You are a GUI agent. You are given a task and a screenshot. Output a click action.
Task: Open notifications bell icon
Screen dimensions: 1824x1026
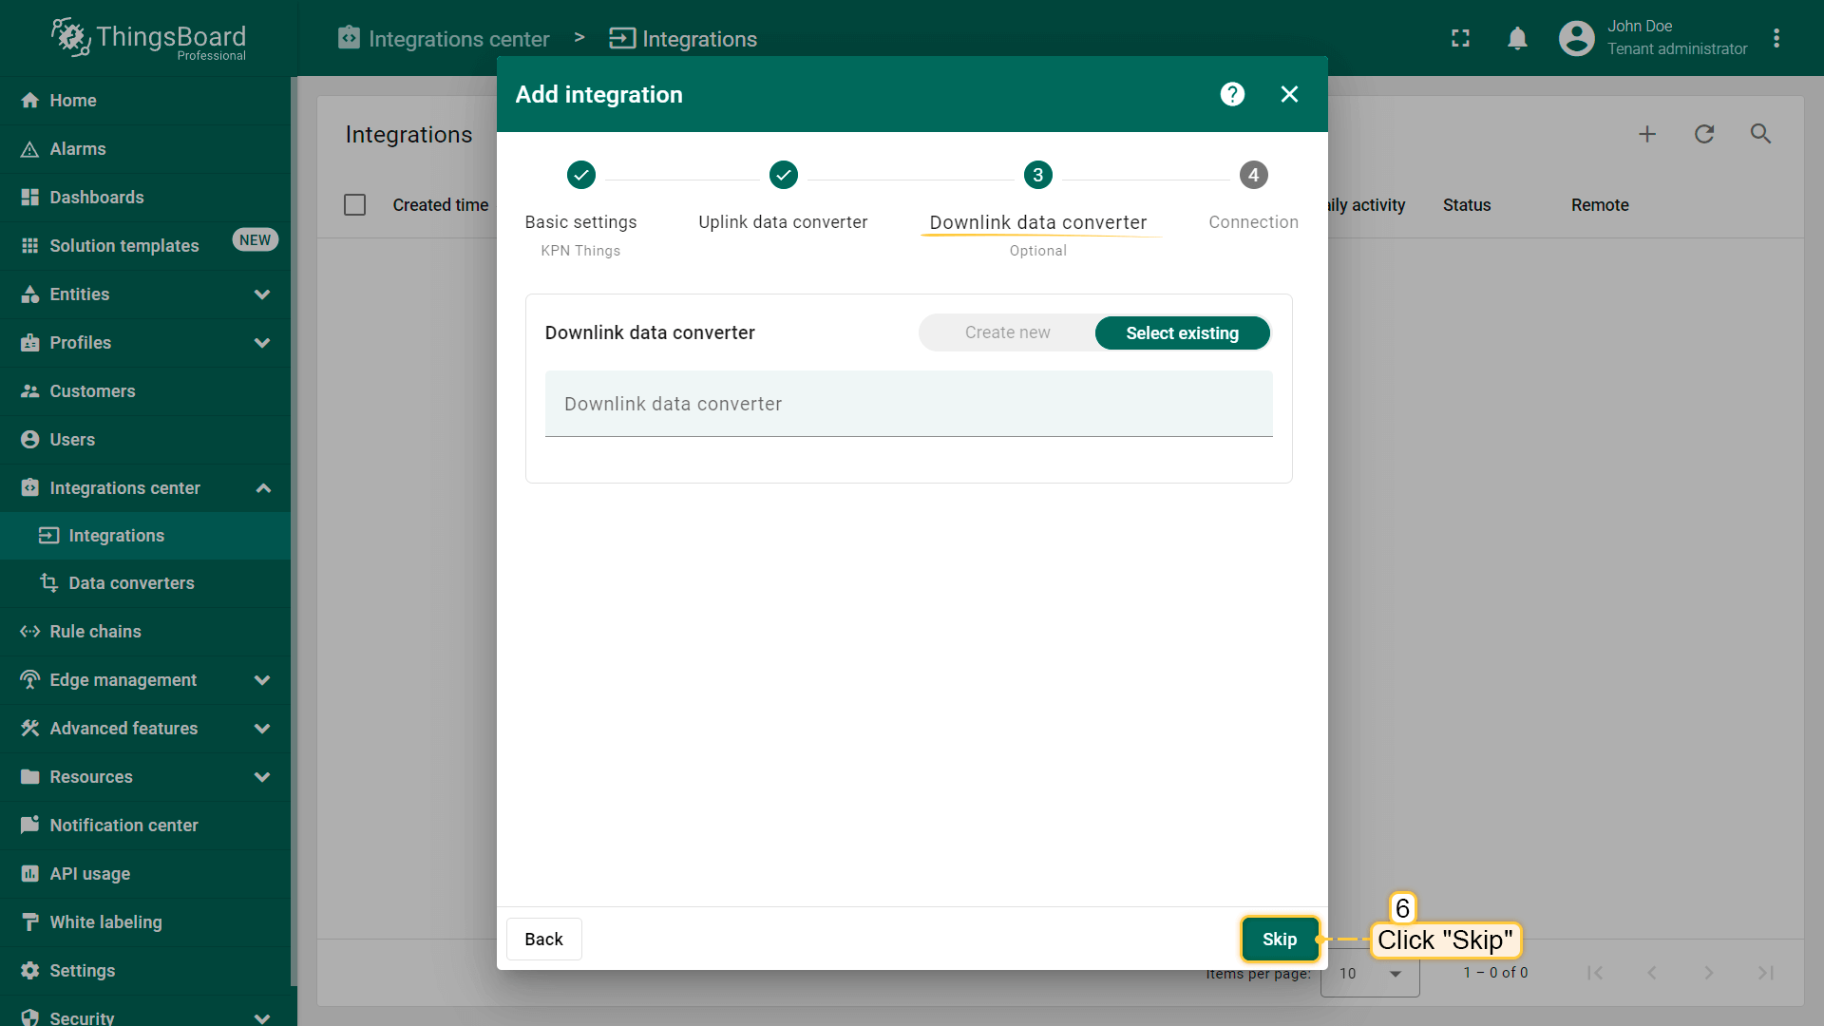click(1517, 39)
